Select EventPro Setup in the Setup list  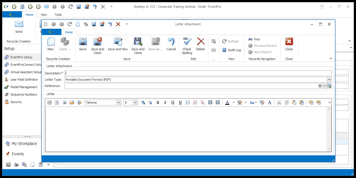(21, 57)
